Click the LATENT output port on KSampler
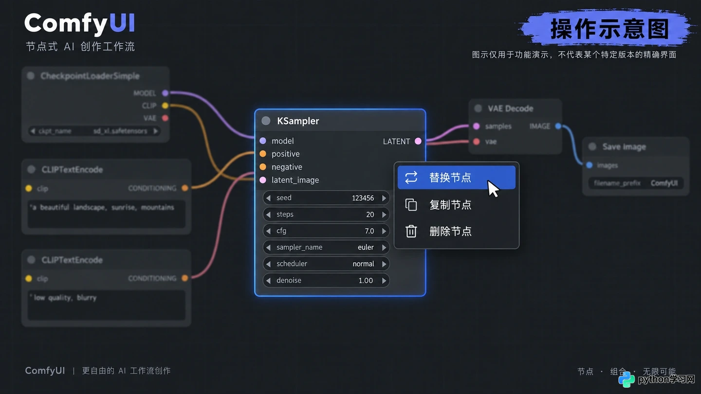The height and width of the screenshot is (394, 701). pyautogui.click(x=418, y=141)
